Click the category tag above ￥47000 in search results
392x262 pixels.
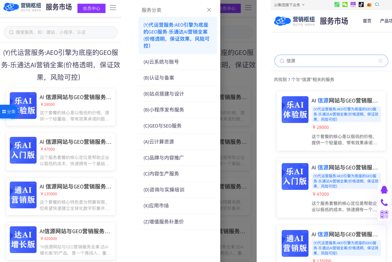pyautogui.click(x=346, y=181)
